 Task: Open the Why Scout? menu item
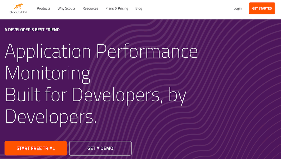[x=66, y=8]
